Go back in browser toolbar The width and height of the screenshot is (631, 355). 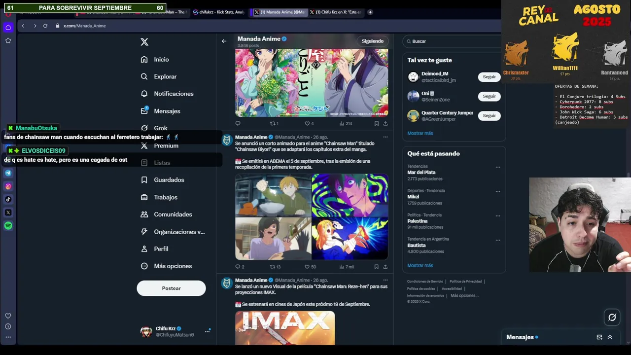coord(23,26)
